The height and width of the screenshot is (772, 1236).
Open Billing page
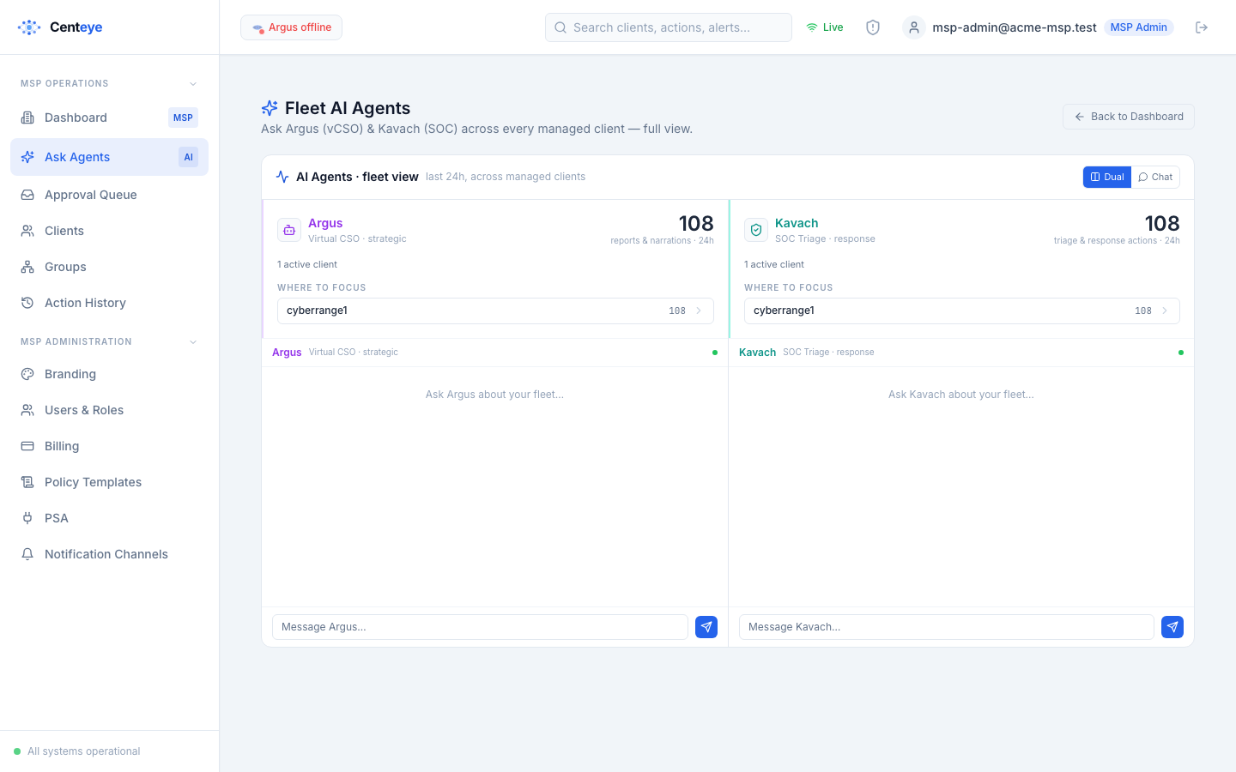point(109,446)
